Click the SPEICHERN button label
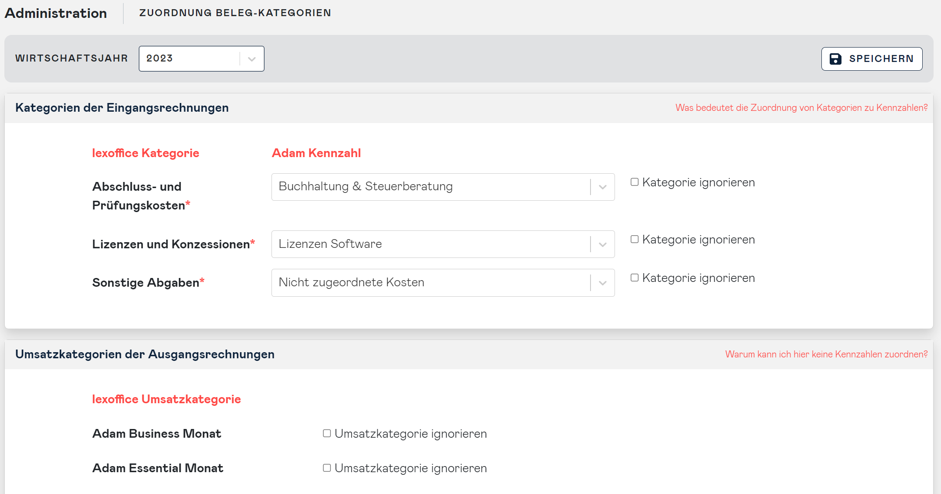 click(x=881, y=59)
